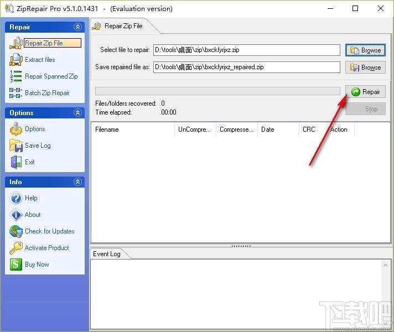Sort by Filename column header
This screenshot has height=332, width=394.
coord(133,129)
